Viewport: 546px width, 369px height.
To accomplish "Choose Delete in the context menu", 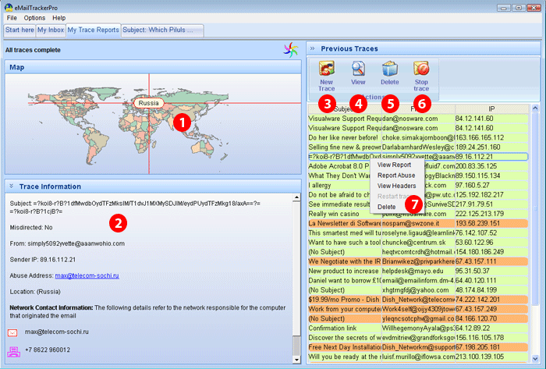I will (387, 207).
